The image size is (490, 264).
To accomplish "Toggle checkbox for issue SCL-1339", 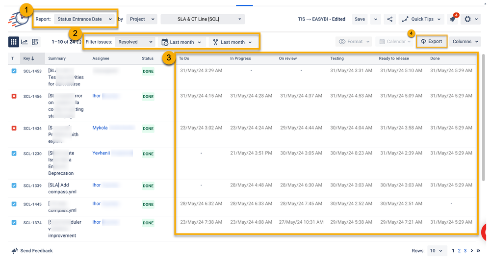I will click(x=14, y=185).
